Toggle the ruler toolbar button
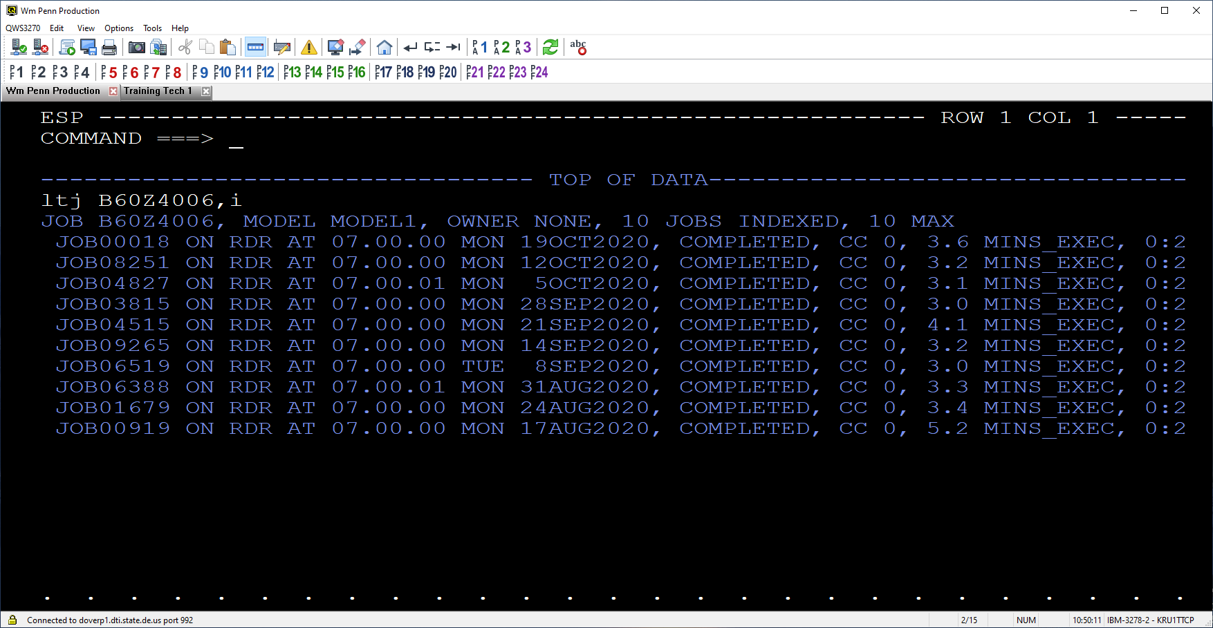The width and height of the screenshot is (1213, 628). coord(255,47)
